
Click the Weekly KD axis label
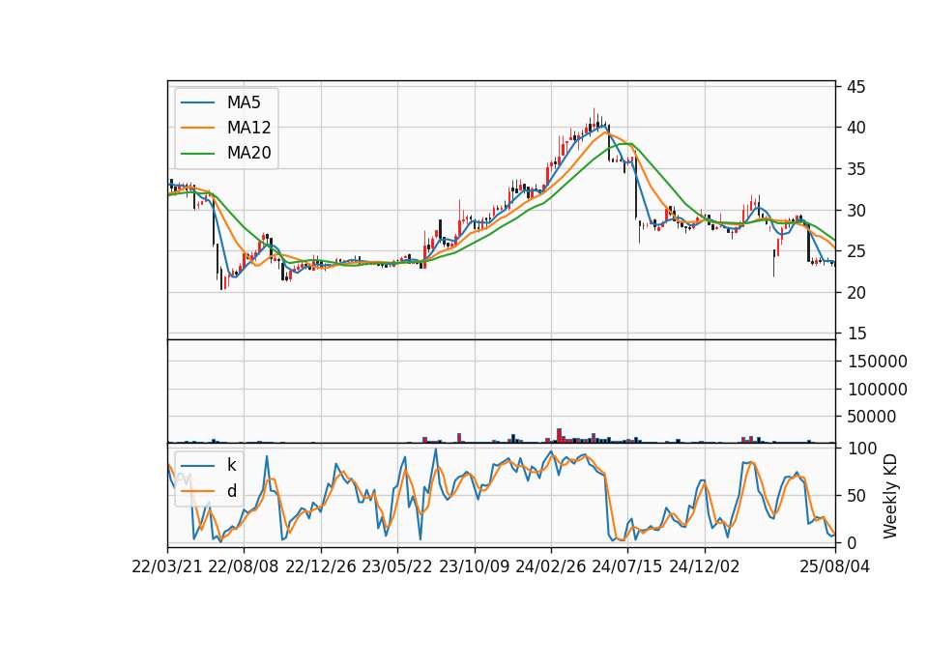(890, 496)
